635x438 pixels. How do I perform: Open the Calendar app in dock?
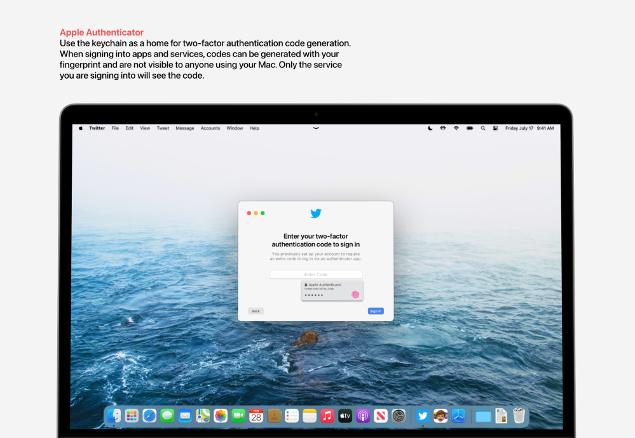click(x=256, y=416)
